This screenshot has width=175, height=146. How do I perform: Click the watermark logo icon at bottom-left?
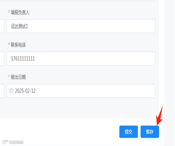point(5,142)
